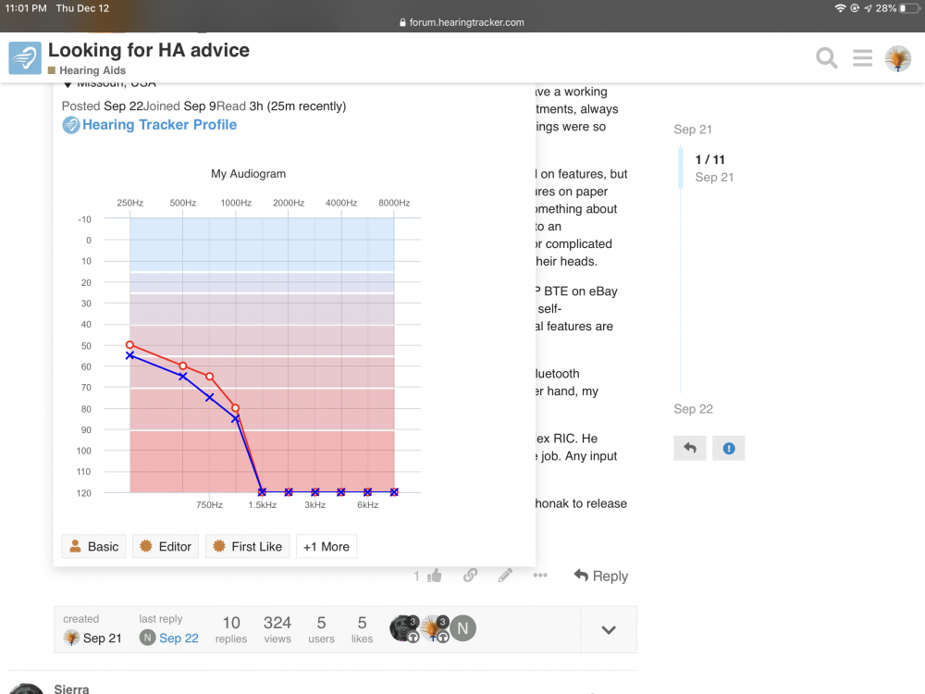This screenshot has width=925, height=694.
Task: Select the First Like badge
Action: pos(247,547)
